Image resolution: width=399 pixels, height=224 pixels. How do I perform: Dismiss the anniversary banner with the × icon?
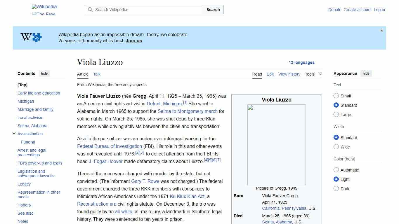381,30
